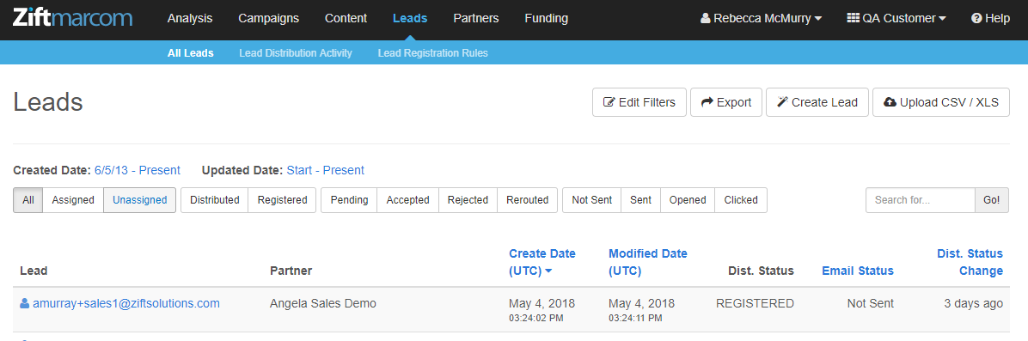Change Created Date range 6/5/13 - Present
The height and width of the screenshot is (341, 1028).
137,170
